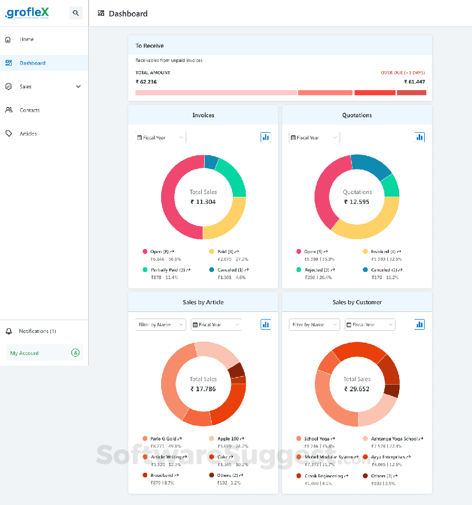This screenshot has height=505, width=472.
Task: Click the bar chart icon on Quotations card
Action: 420,137
